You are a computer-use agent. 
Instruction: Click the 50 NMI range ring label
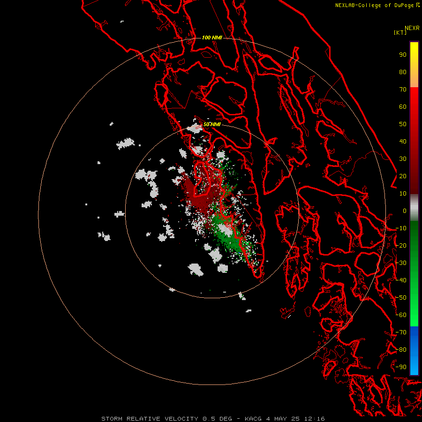click(212, 124)
